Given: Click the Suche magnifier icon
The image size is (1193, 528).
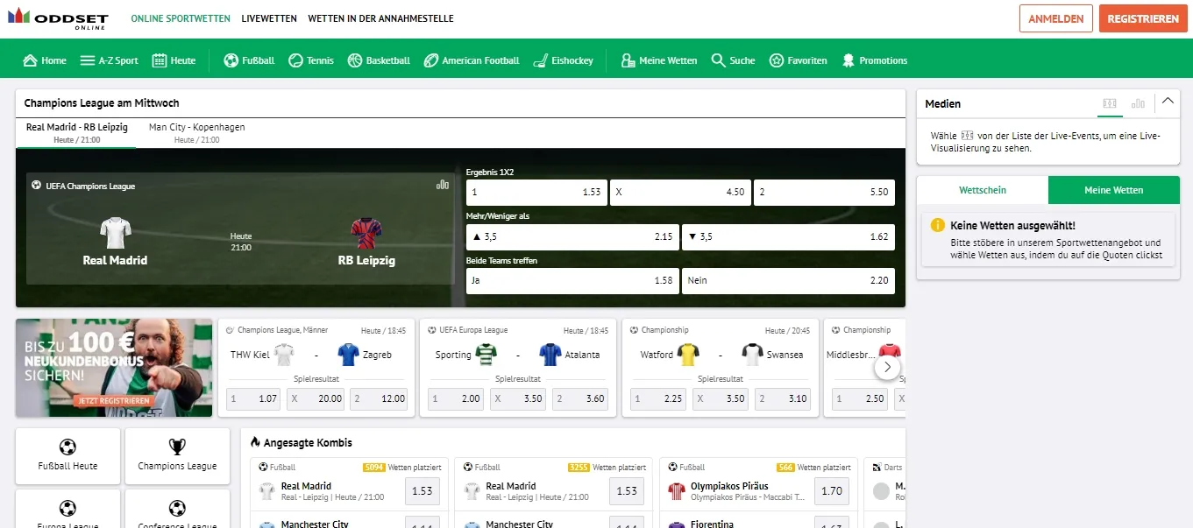Looking at the screenshot, I should tap(718, 60).
